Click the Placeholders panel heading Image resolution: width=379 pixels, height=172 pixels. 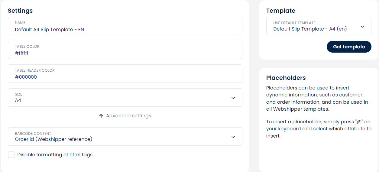(286, 78)
